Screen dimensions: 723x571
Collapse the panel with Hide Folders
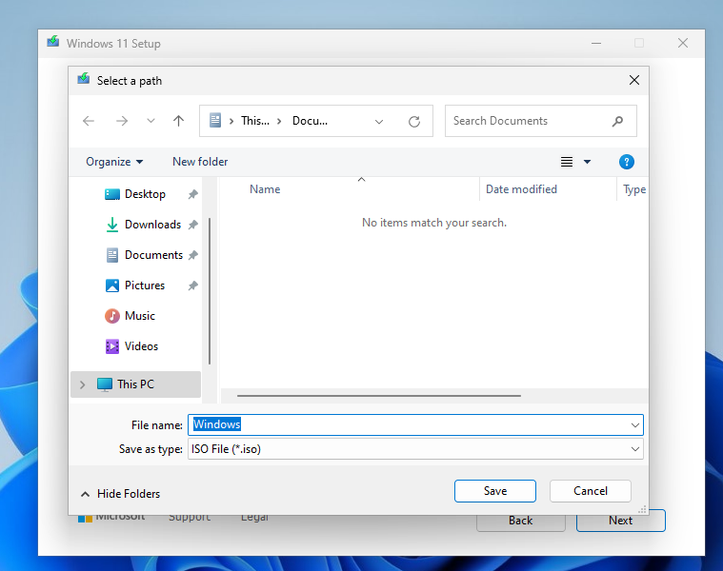[121, 494]
